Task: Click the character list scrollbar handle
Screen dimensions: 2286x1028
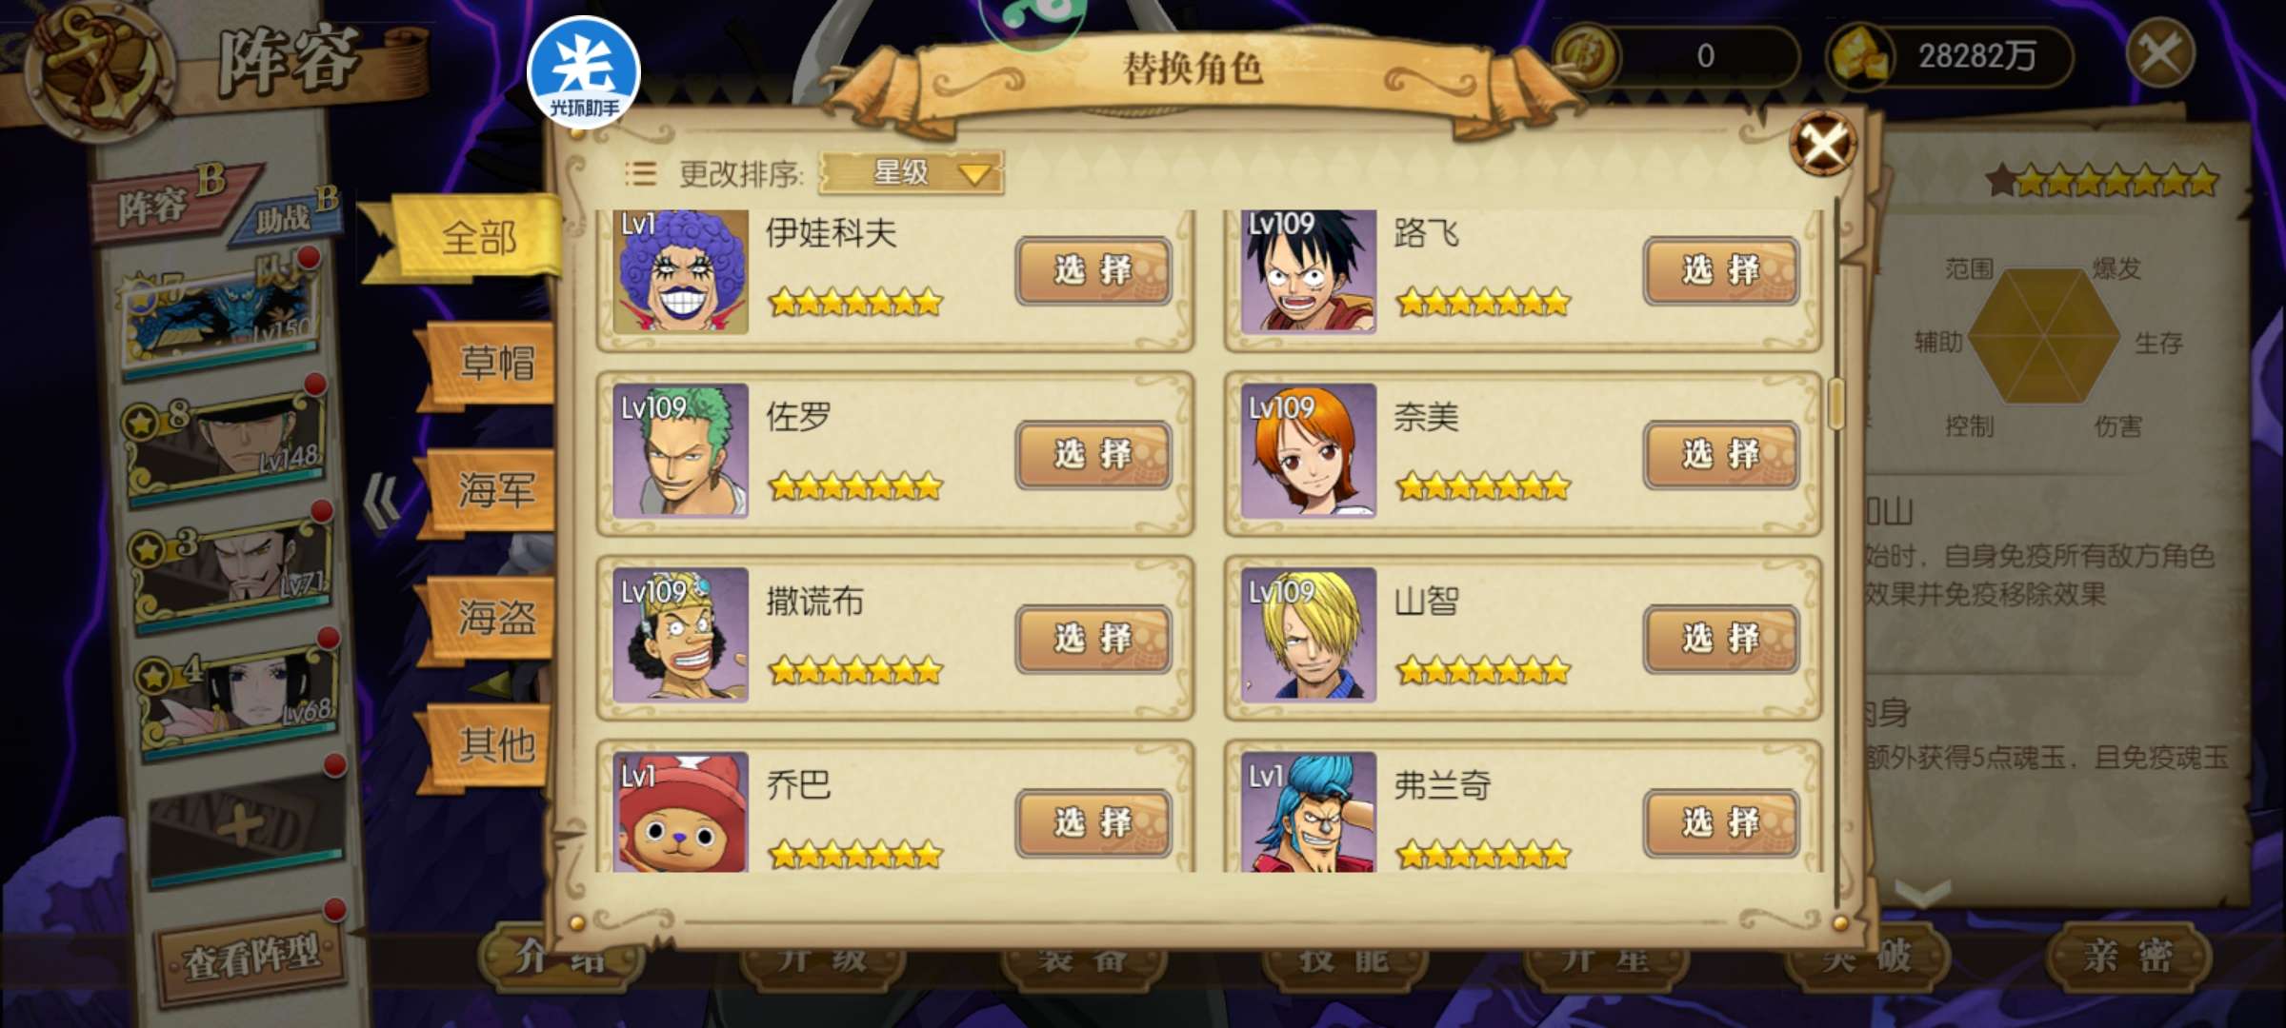Action: [x=1837, y=404]
